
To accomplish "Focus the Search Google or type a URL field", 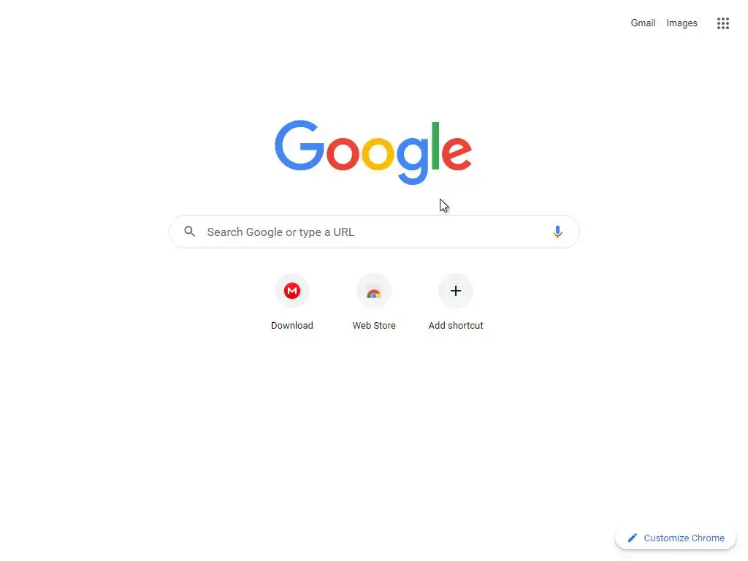I will [x=374, y=232].
